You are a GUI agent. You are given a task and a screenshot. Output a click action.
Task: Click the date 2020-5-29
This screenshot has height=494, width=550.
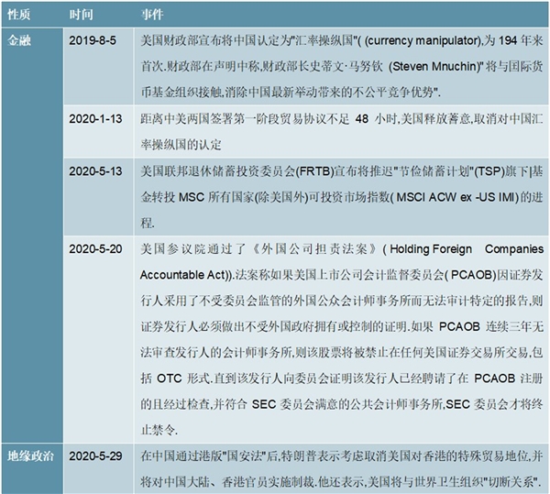95,456
